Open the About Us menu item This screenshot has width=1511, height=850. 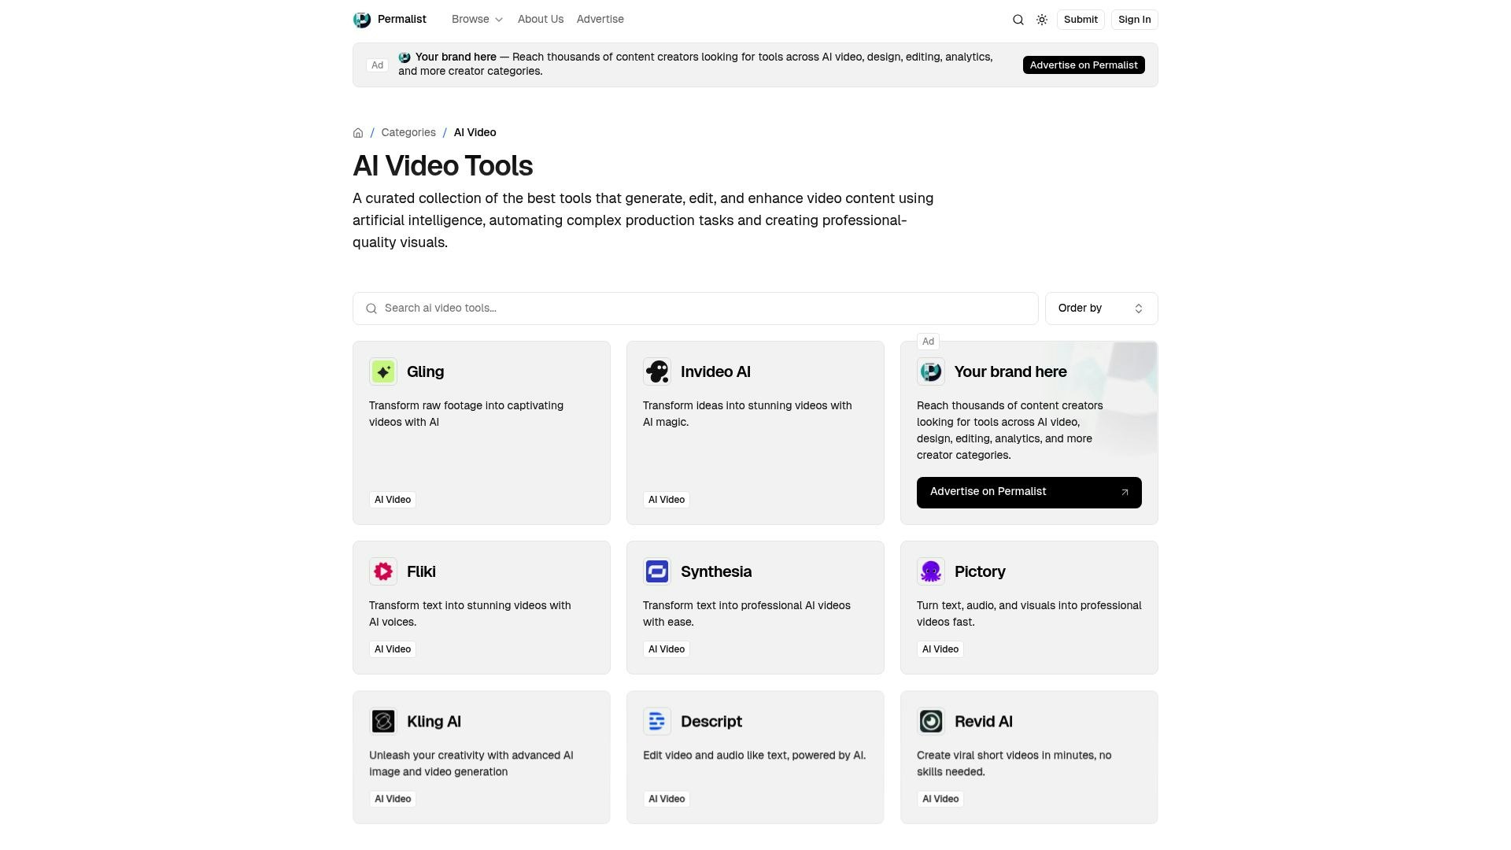click(540, 20)
